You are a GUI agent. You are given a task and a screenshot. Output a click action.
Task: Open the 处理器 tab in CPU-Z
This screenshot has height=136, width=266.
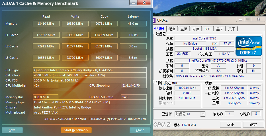click(x=159, y=29)
